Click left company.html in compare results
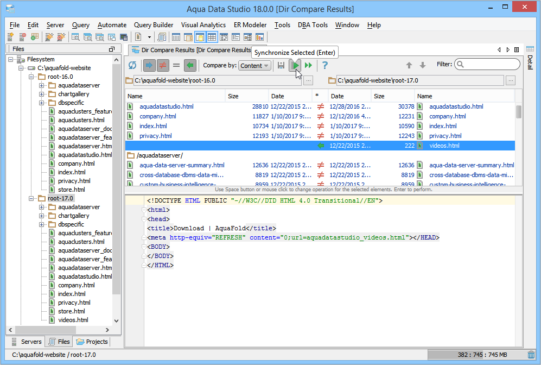 coord(158,116)
